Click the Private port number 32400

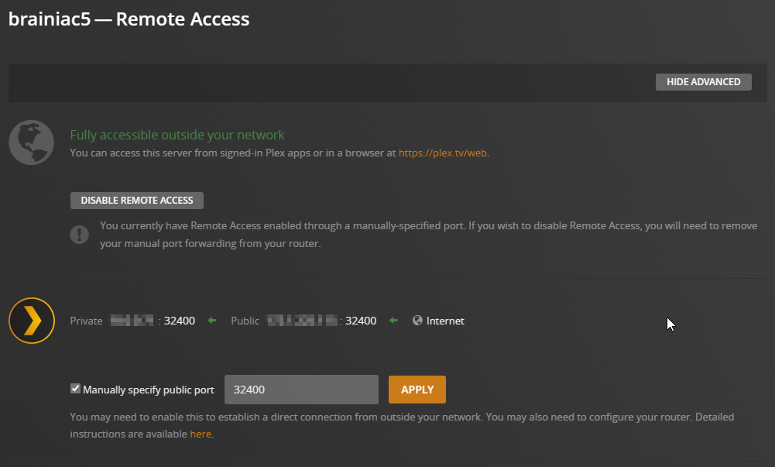pyautogui.click(x=180, y=321)
